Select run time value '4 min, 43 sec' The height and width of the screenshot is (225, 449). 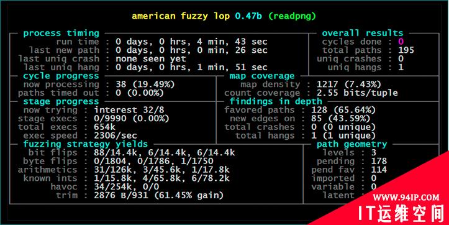[232, 42]
